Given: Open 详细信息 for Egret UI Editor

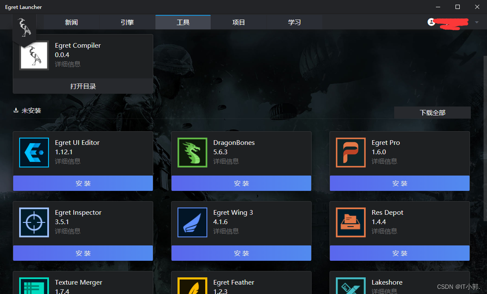Looking at the screenshot, I should [x=68, y=161].
